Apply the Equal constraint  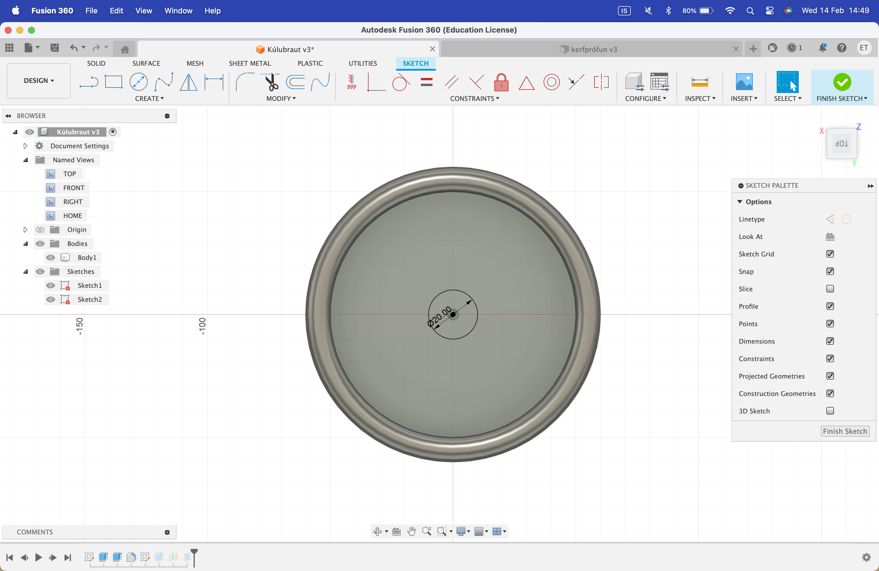click(x=426, y=82)
